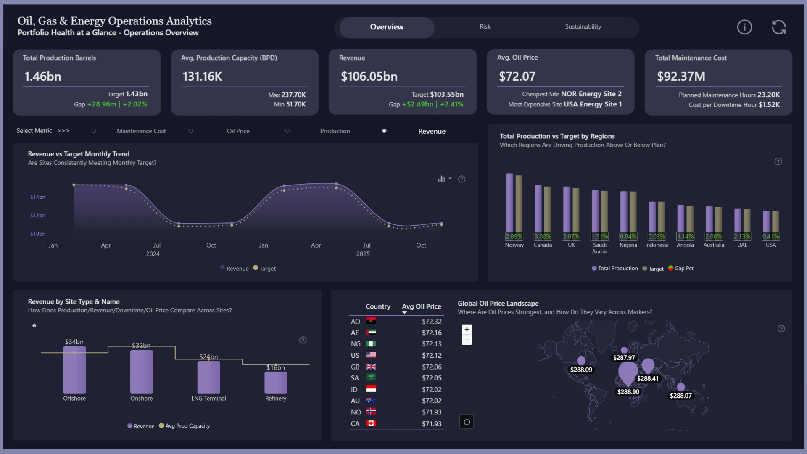Zoom in on the world map
The image size is (807, 454).
pos(467,330)
